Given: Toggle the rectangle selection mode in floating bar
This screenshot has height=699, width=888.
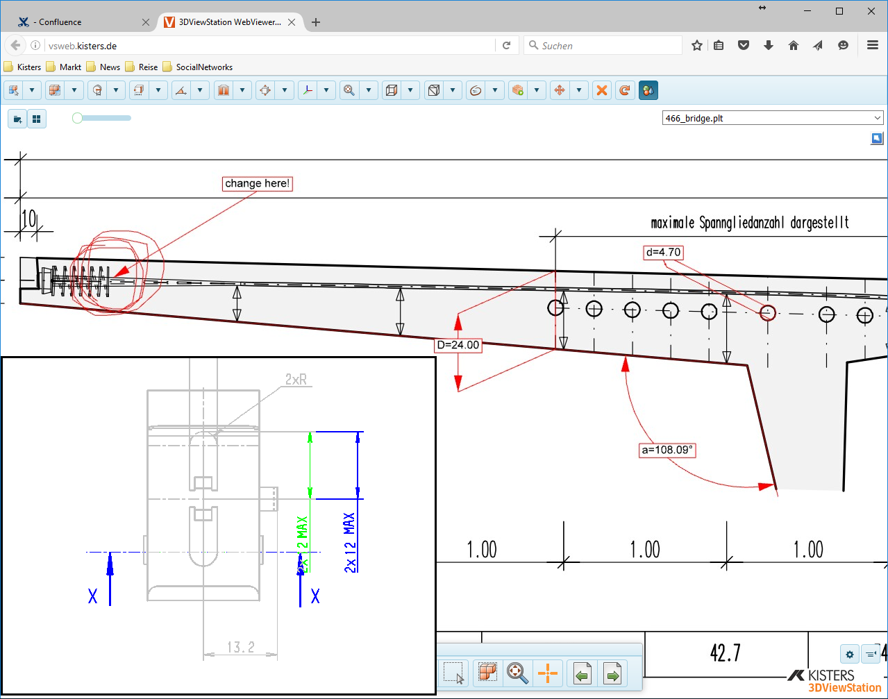Looking at the screenshot, I should click(453, 673).
